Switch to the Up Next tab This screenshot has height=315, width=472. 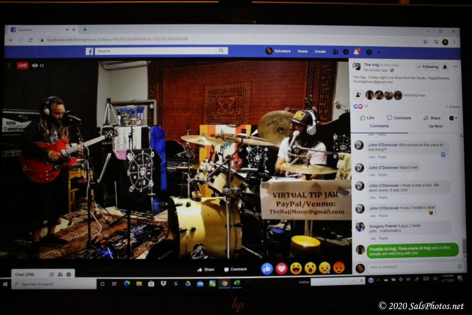(435, 126)
